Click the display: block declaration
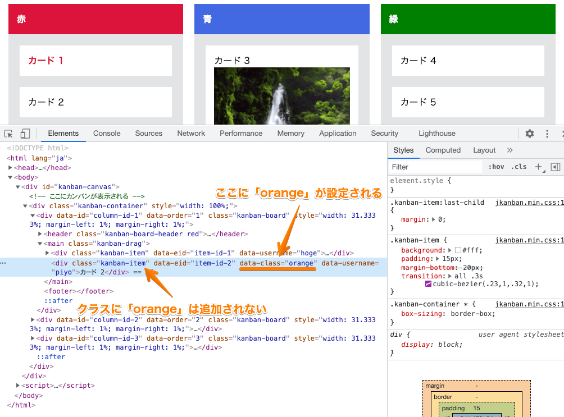This screenshot has width=564, height=417. click(x=431, y=345)
